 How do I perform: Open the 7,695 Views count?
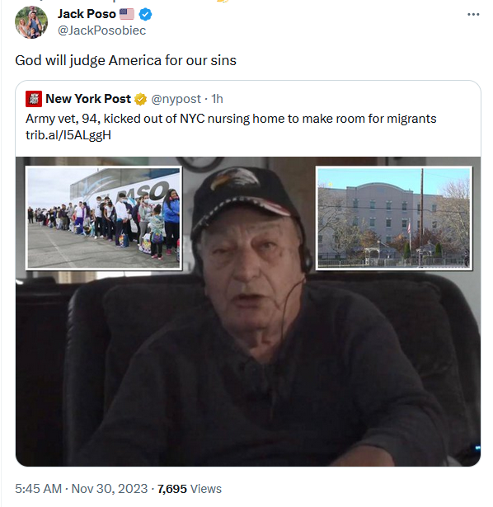pyautogui.click(x=190, y=489)
